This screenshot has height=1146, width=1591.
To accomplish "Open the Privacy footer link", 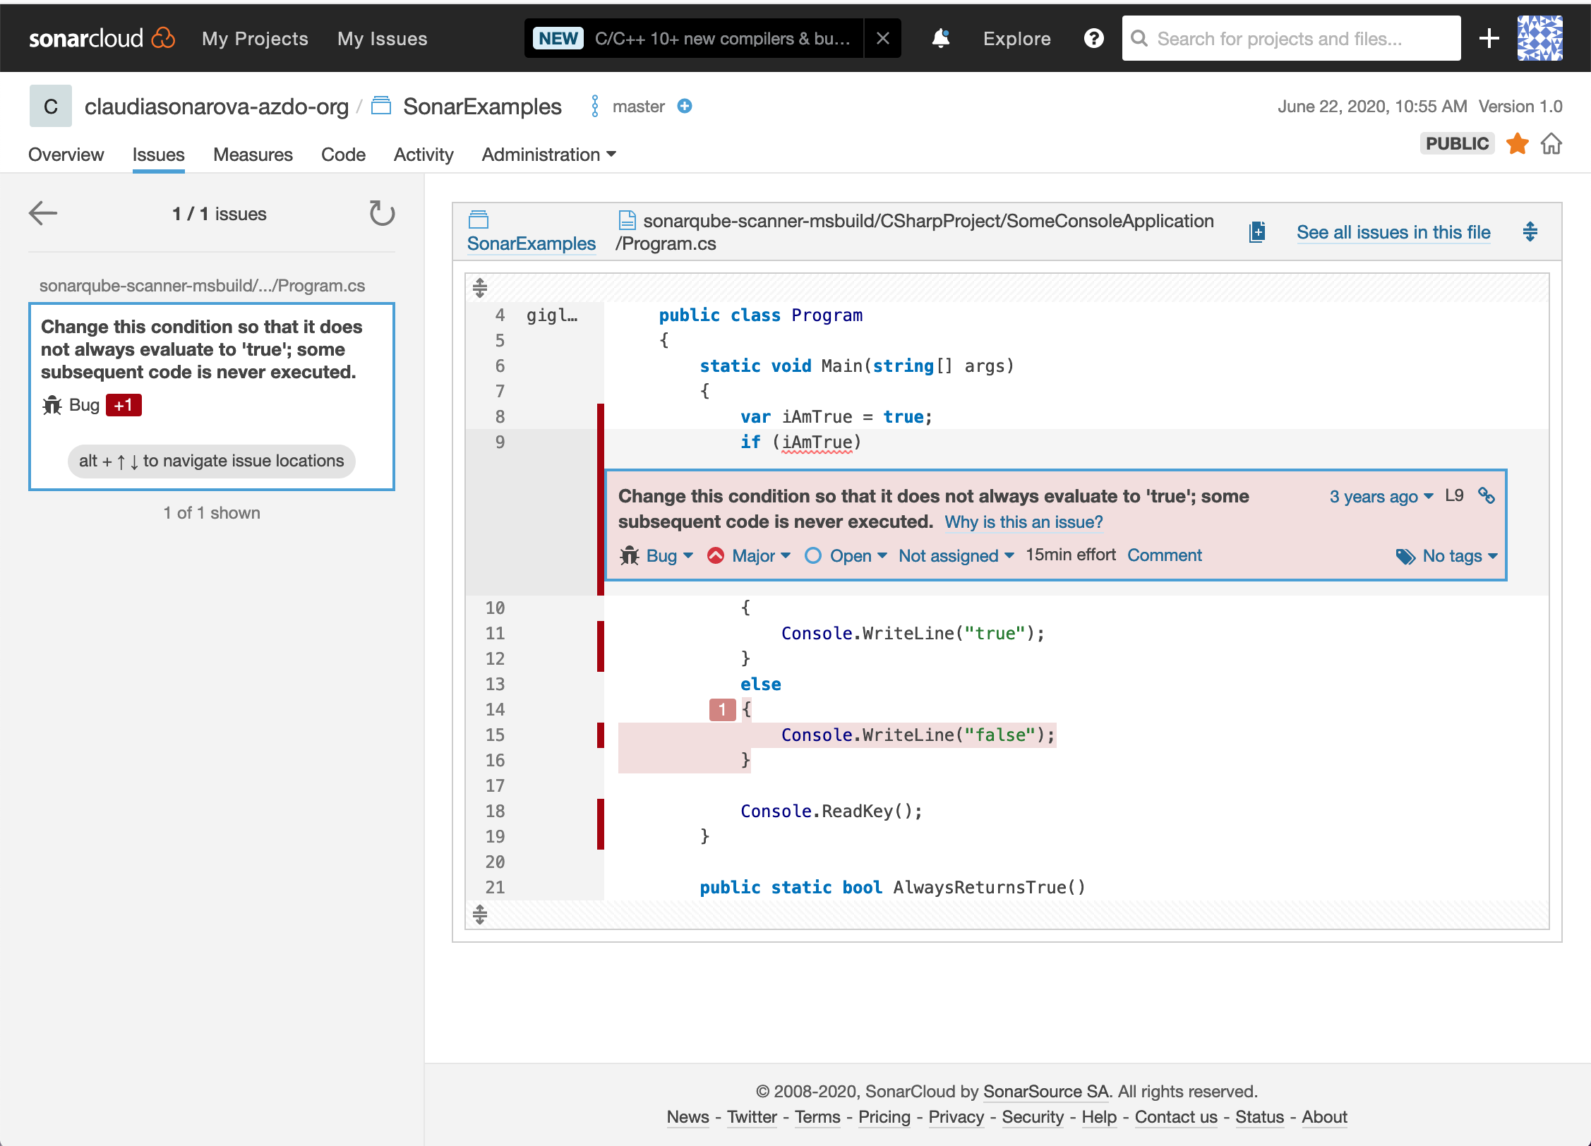I will [x=956, y=1116].
